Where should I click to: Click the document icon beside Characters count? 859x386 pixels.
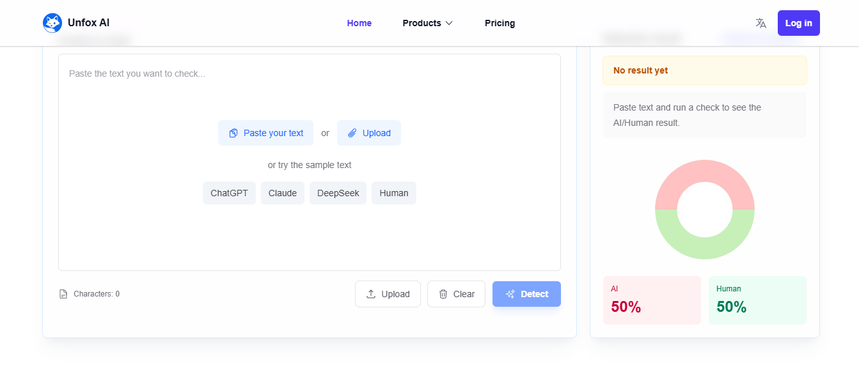(63, 294)
